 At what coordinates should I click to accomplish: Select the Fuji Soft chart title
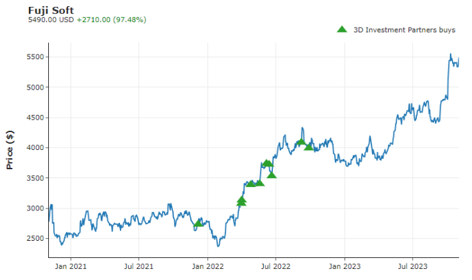pyautogui.click(x=51, y=10)
